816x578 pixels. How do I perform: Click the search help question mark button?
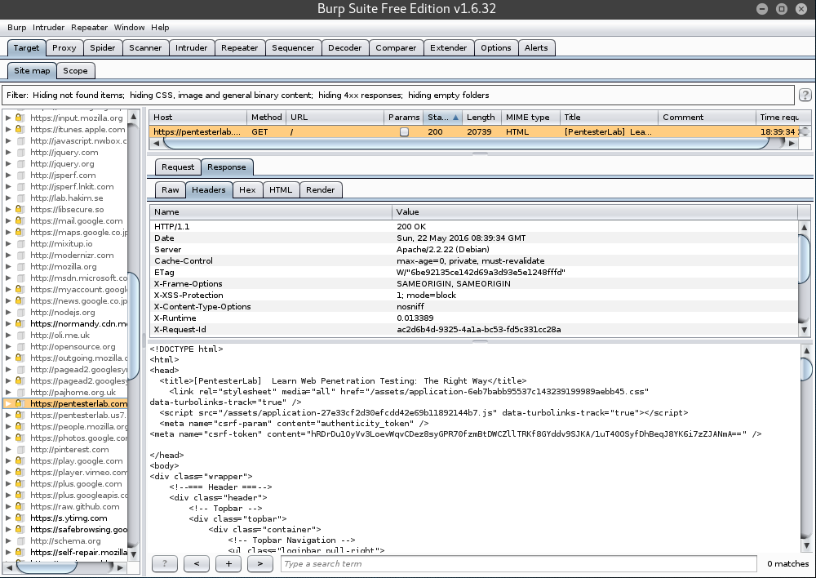[x=165, y=563]
